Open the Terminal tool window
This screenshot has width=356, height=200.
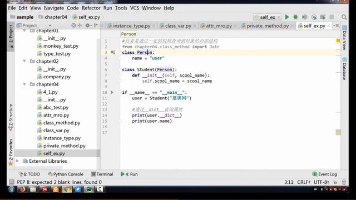[102, 174]
